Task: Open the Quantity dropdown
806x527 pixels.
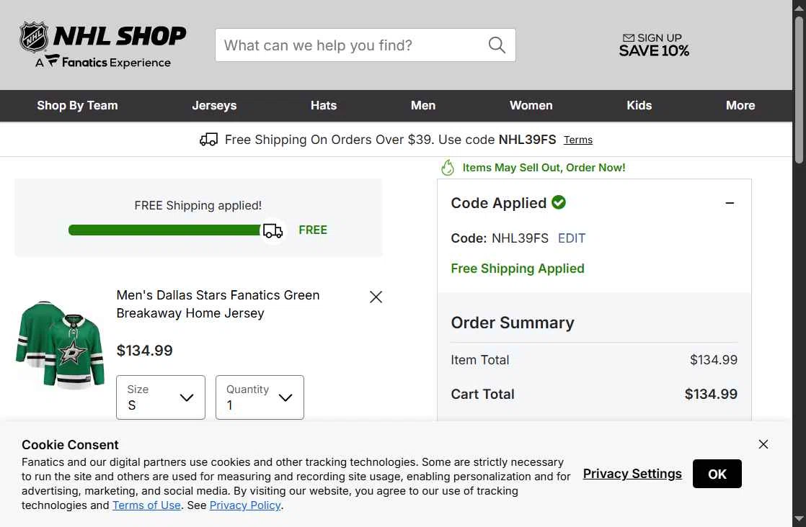Action: [x=260, y=397]
